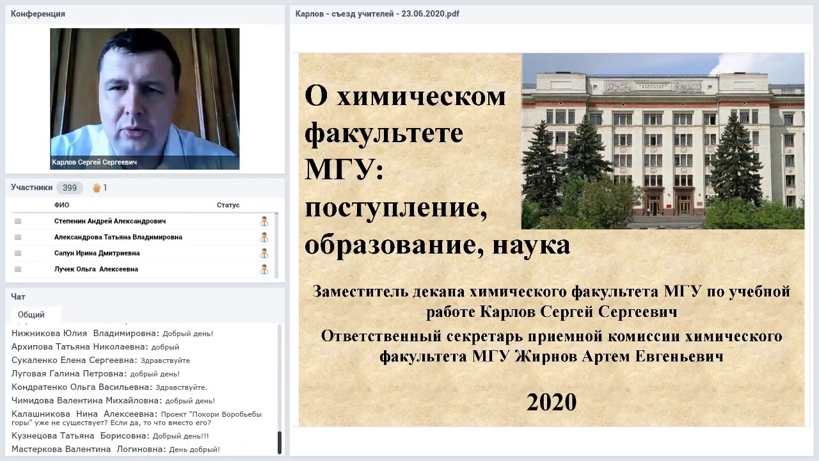
Task: Click the speaker name caption on the video
Action: pos(94,163)
